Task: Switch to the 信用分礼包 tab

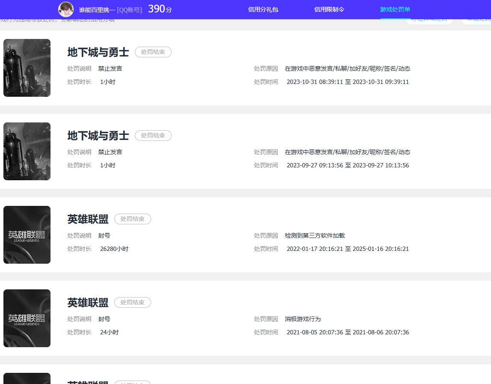Action: pos(262,9)
